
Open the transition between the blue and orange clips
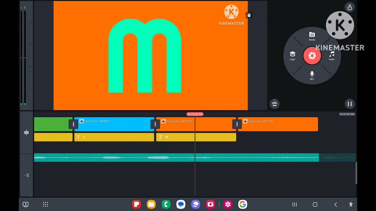pos(155,124)
